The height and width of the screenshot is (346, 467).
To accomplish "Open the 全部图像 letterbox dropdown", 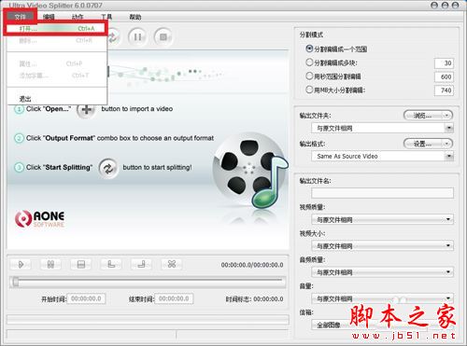I will pos(382,325).
